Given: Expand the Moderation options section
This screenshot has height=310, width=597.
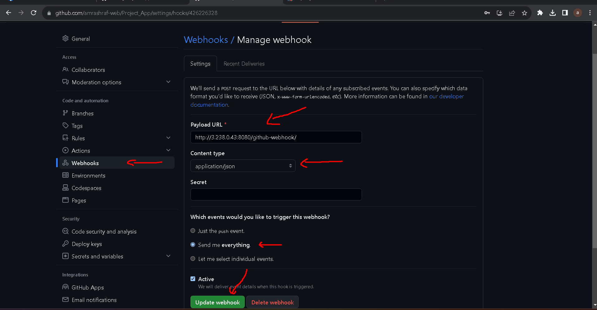Looking at the screenshot, I should point(168,82).
